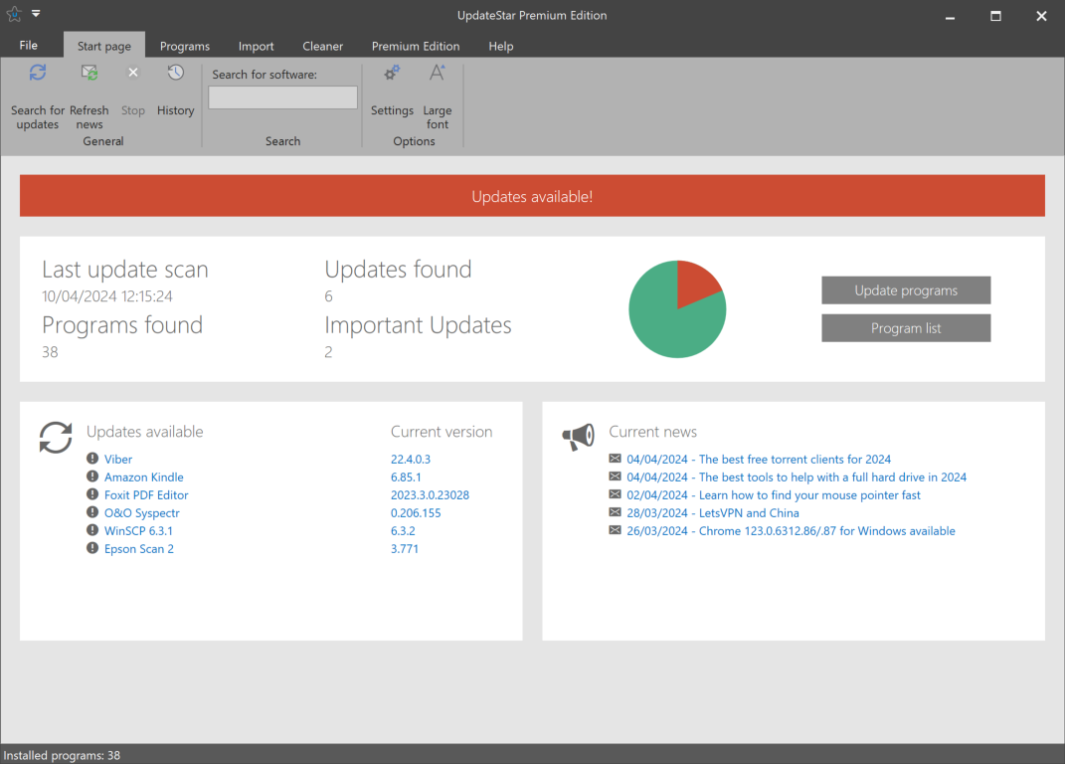Click the Search for updates icon
This screenshot has height=764, width=1065.
pyautogui.click(x=38, y=73)
